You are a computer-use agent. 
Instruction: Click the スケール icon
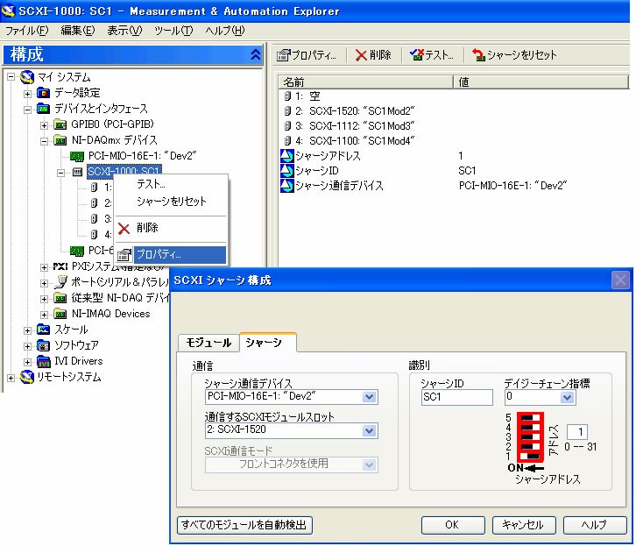[x=44, y=330]
